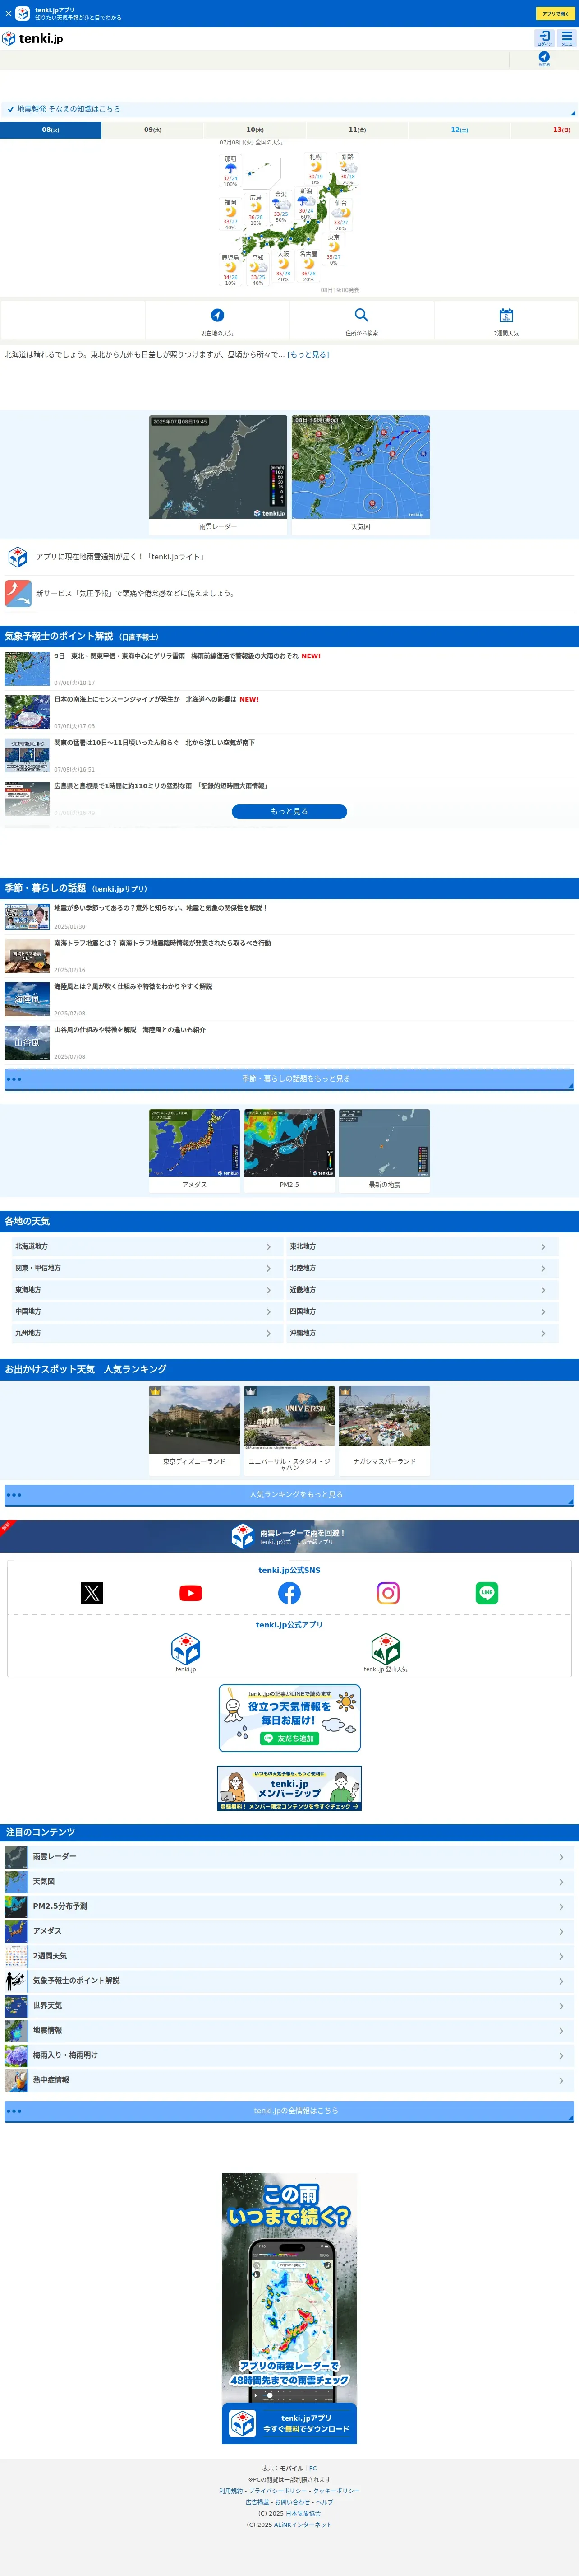Select the 08(火) date tab

tap(50, 130)
